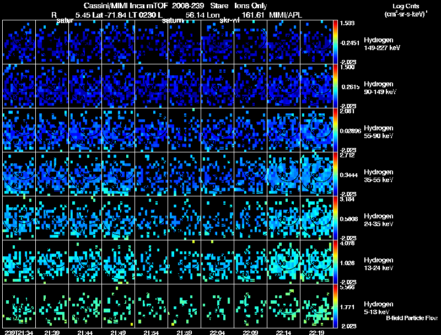Click the color bar beside Hydrogen 149-227 keV
Viewport: 441px width, 335px height.
335,42
